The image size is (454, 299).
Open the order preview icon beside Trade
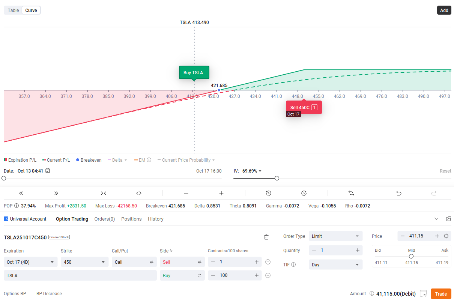tap(423, 293)
